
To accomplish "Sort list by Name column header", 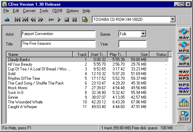I will [39, 55].
